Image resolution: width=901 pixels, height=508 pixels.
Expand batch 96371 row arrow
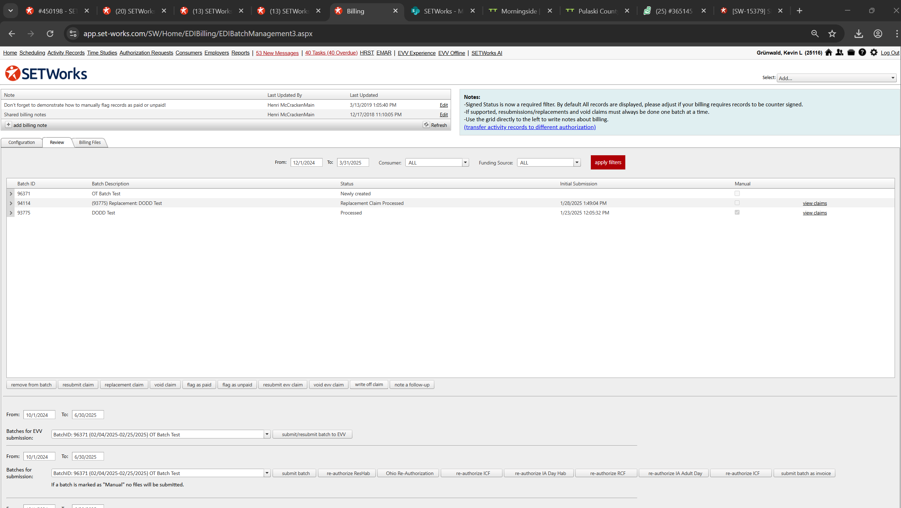(x=11, y=194)
